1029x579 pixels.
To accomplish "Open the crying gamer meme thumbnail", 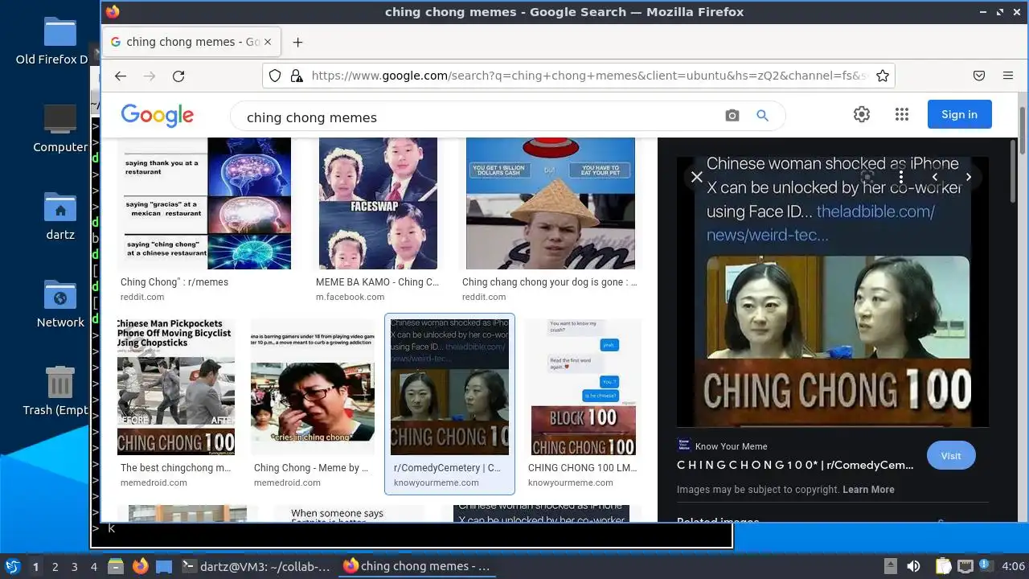I will pos(313,387).
